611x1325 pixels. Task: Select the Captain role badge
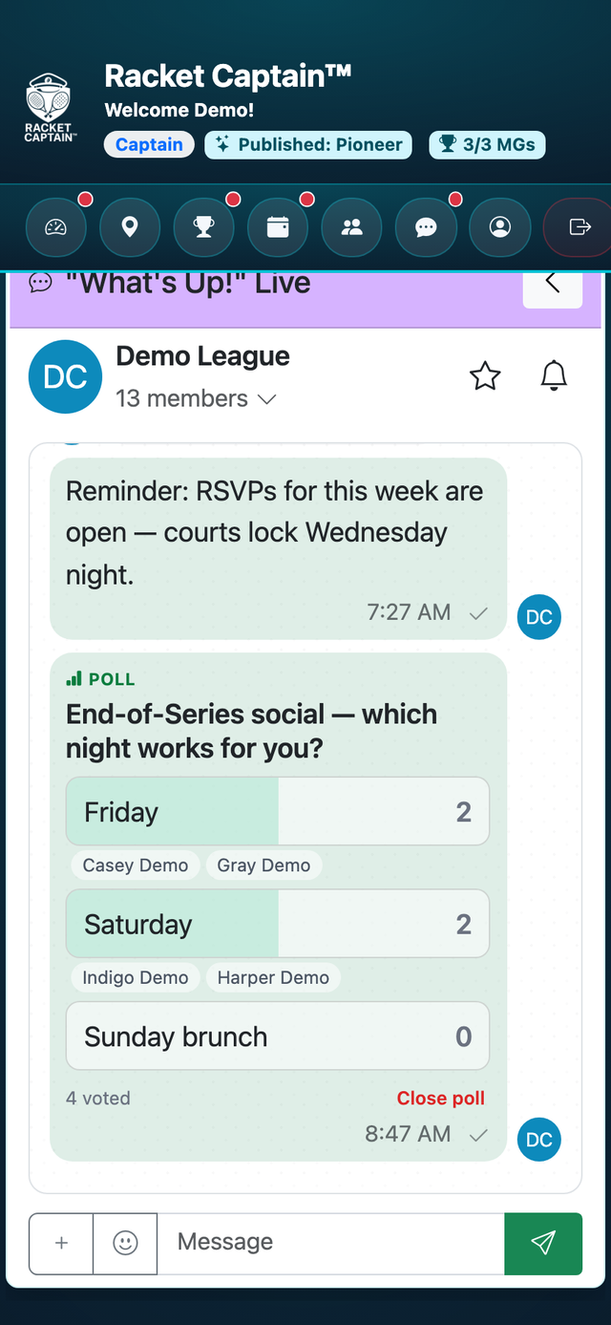150,145
